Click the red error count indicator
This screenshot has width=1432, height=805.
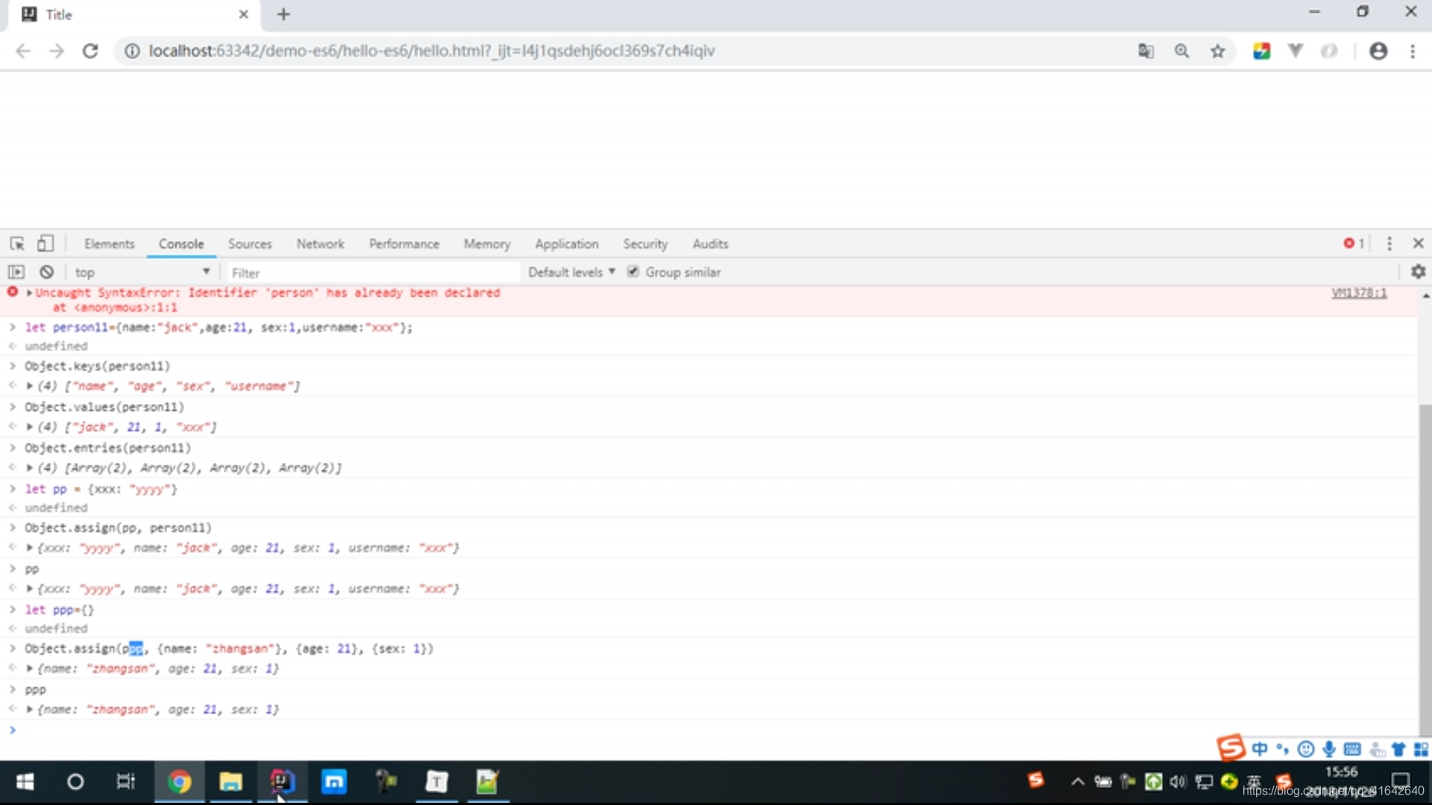1354,244
